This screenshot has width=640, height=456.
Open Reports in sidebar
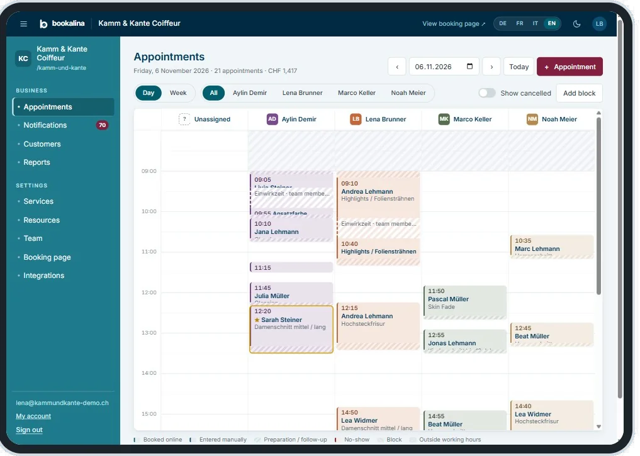pyautogui.click(x=64, y=162)
